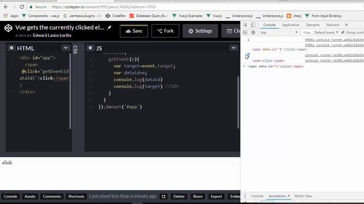Open the What's New drawer tab

coord(303,196)
